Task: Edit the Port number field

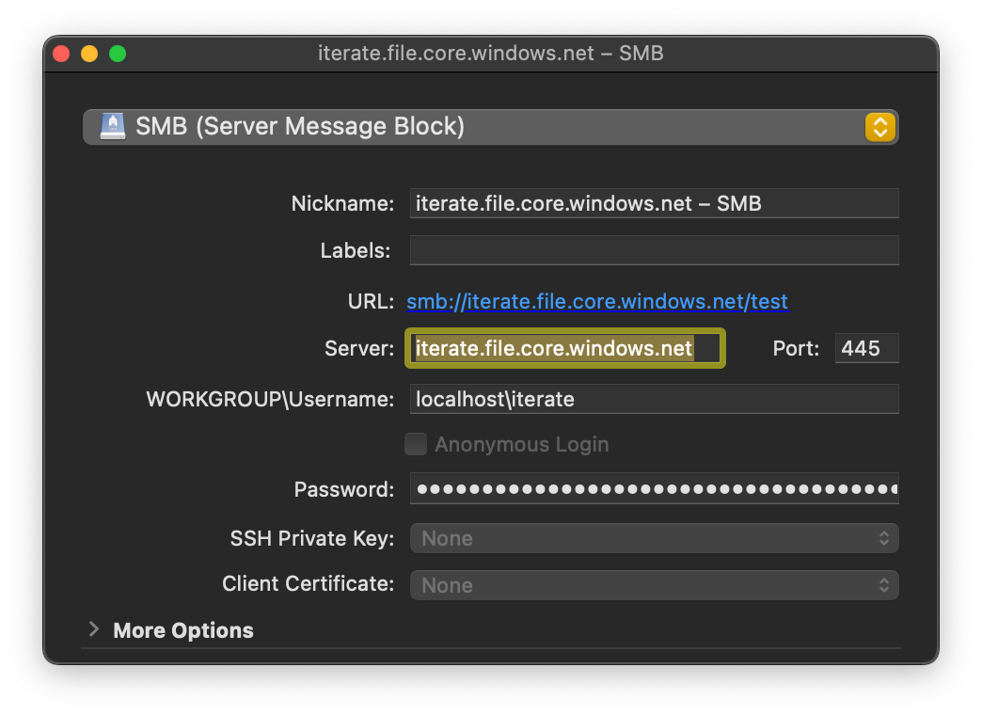Action: pyautogui.click(x=866, y=348)
